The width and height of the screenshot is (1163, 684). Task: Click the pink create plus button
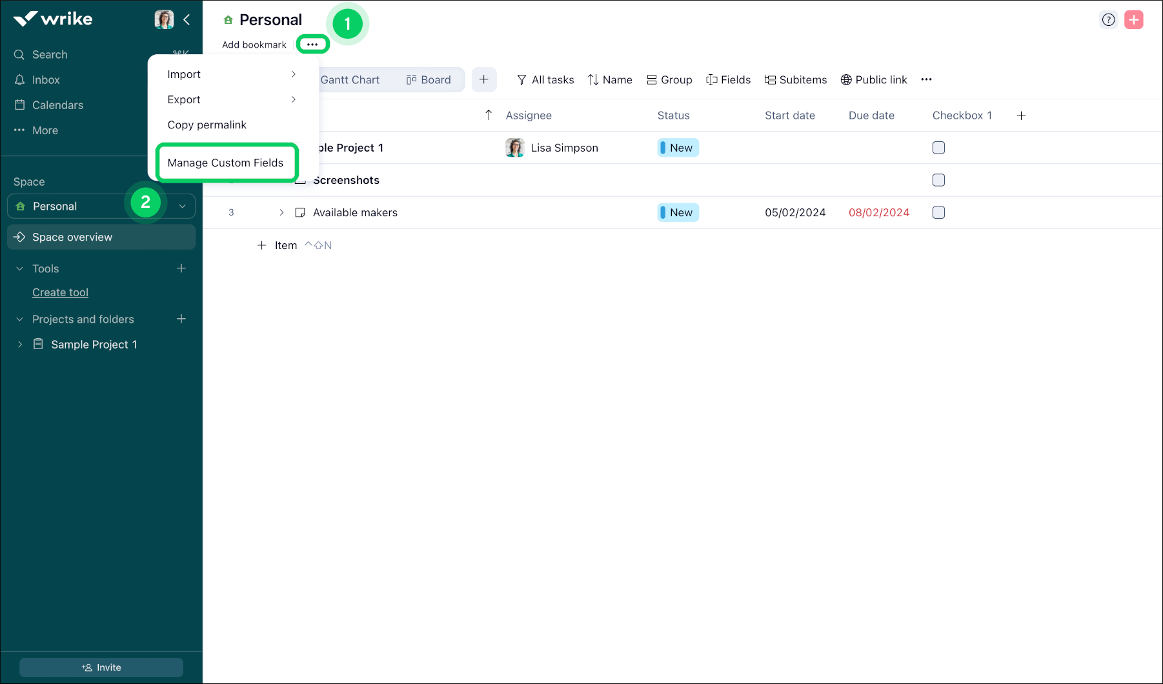click(x=1133, y=20)
